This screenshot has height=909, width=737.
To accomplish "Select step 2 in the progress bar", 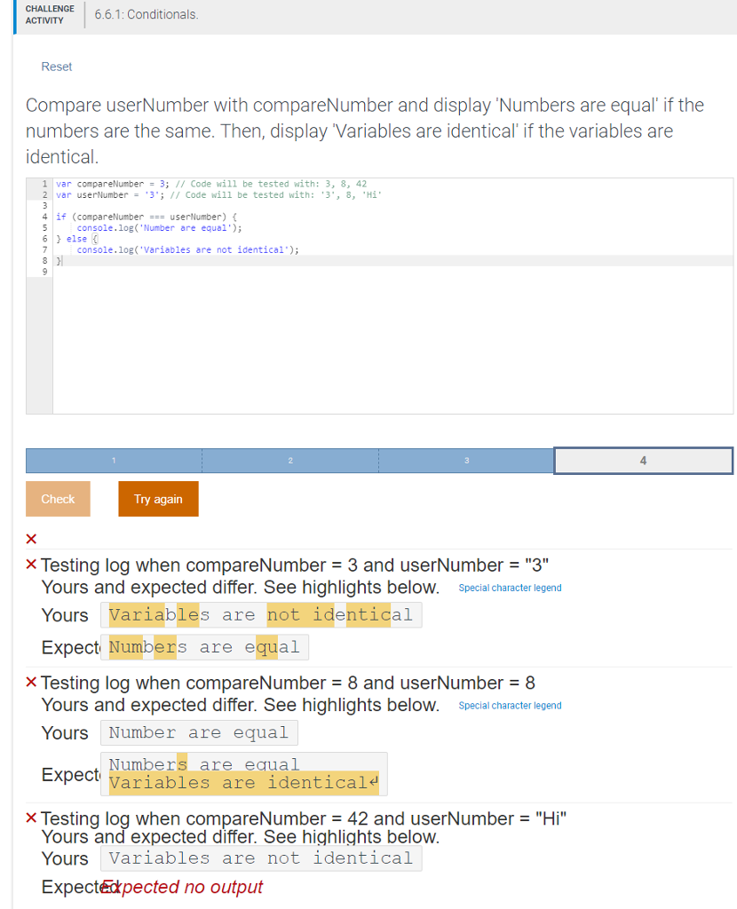I will pyautogui.click(x=290, y=460).
